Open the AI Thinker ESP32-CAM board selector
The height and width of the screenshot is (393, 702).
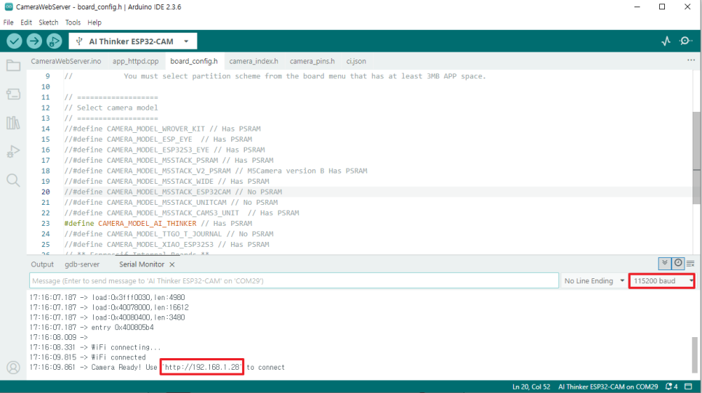pyautogui.click(x=133, y=41)
